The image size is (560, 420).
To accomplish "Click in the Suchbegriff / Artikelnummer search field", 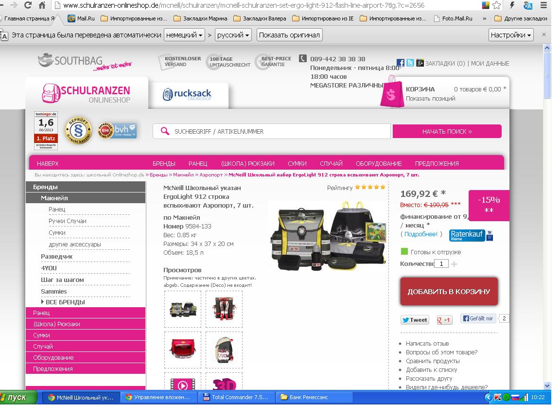I will (x=271, y=131).
